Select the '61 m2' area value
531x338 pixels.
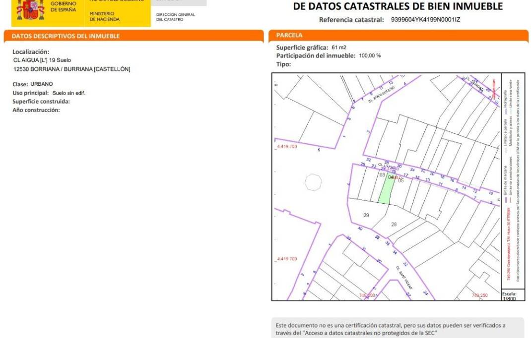339,48
